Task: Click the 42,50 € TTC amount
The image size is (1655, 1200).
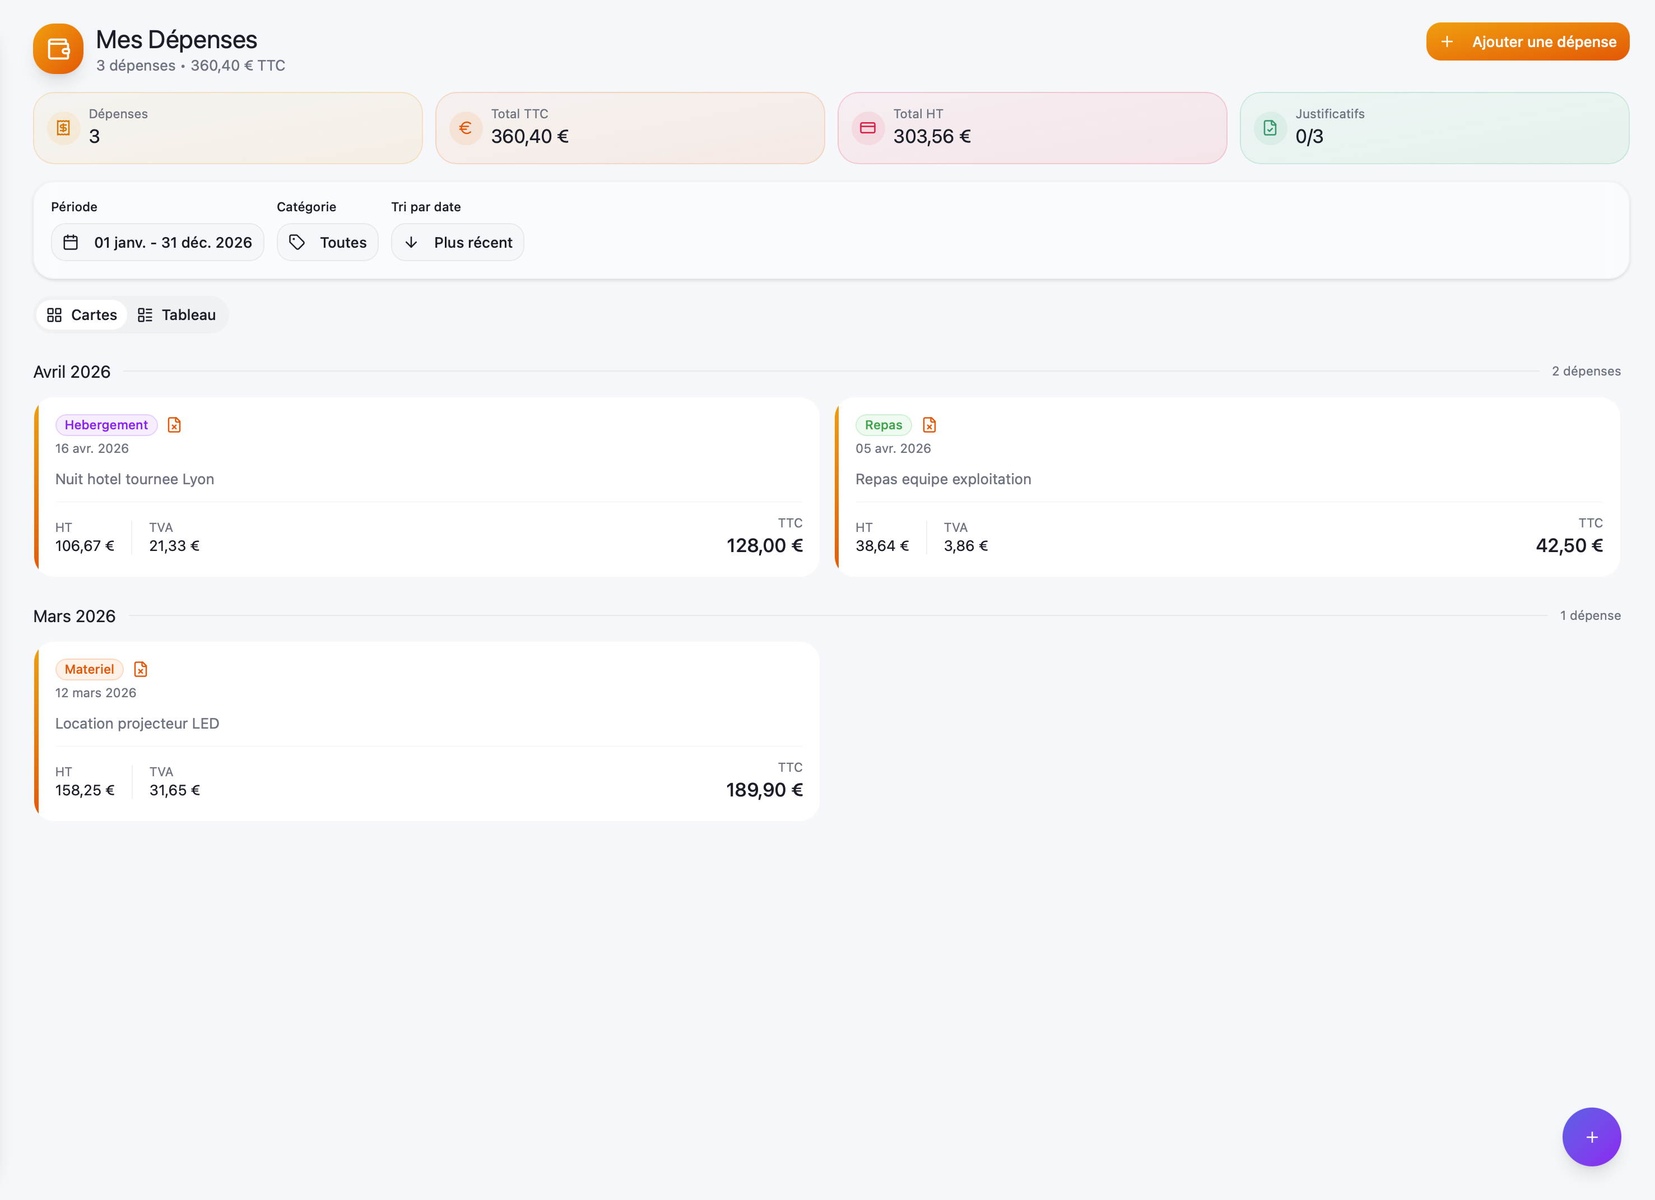Action: pyautogui.click(x=1570, y=545)
